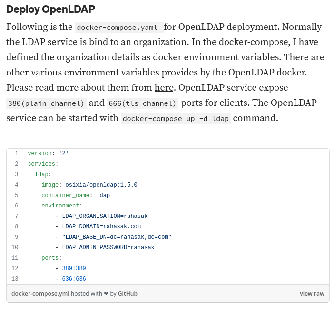This screenshot has height=310, width=334.
Task: Click 'view raw' to see raw file
Action: (312, 294)
